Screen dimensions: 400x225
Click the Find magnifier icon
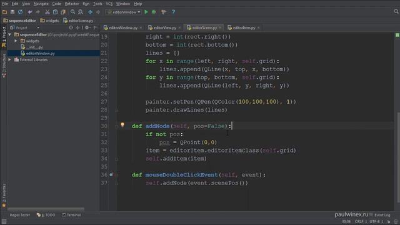[x=72, y=12]
